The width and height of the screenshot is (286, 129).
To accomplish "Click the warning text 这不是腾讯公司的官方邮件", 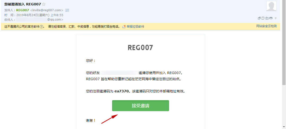I will click(22, 27).
